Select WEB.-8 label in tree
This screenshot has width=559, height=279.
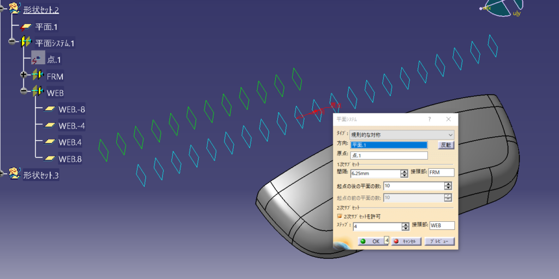click(72, 109)
